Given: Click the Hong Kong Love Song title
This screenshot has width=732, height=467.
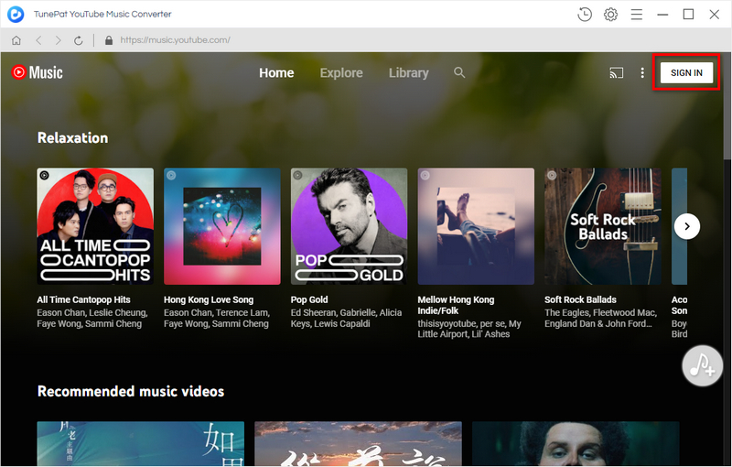Looking at the screenshot, I should click(x=209, y=299).
